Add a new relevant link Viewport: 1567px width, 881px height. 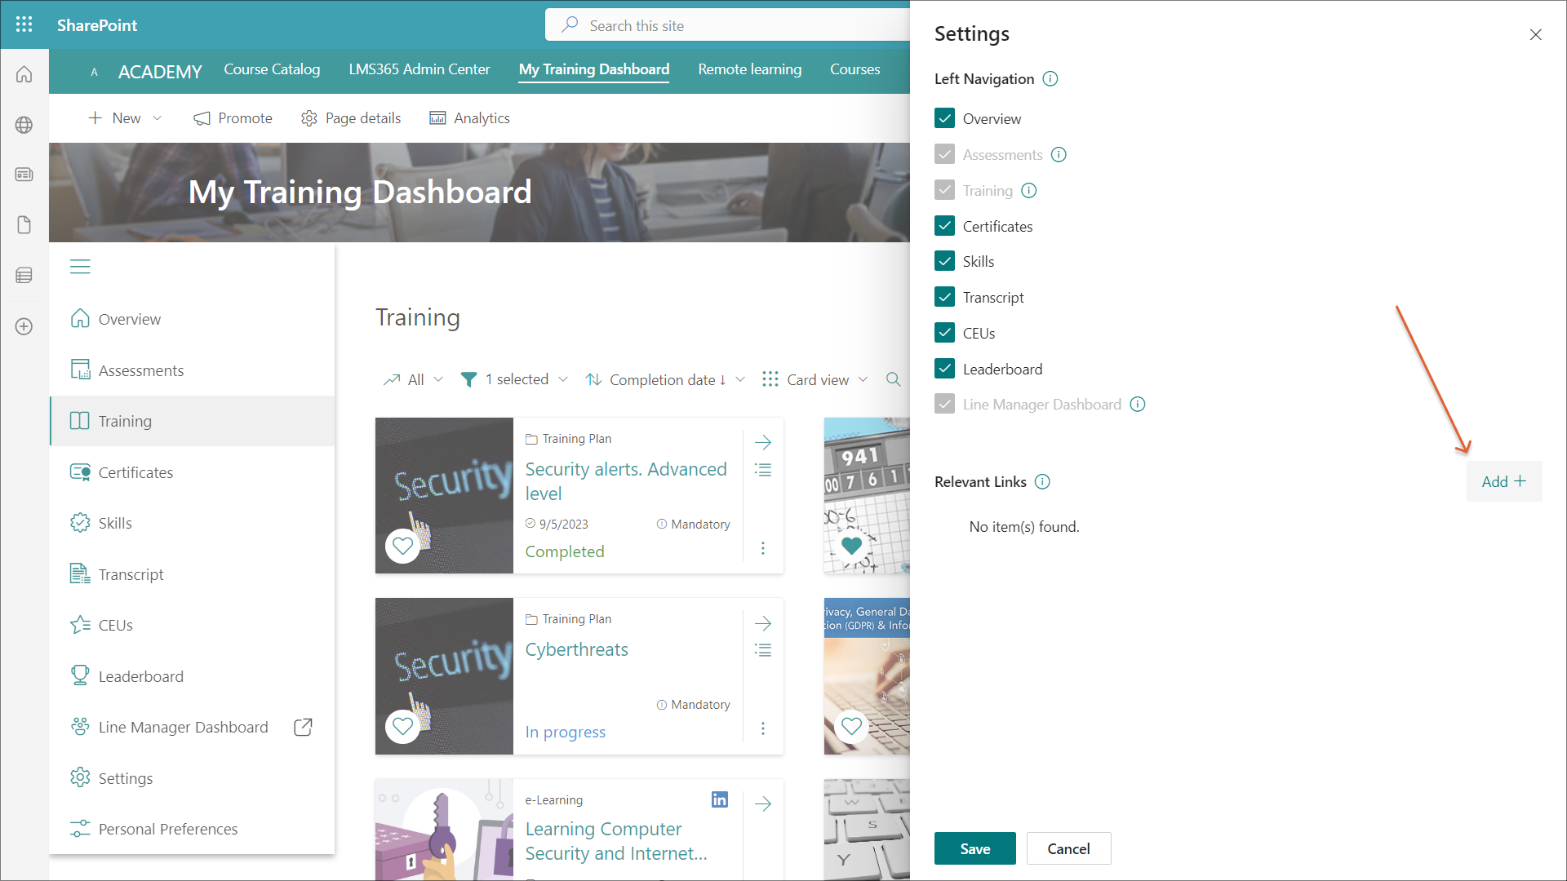[1503, 481]
